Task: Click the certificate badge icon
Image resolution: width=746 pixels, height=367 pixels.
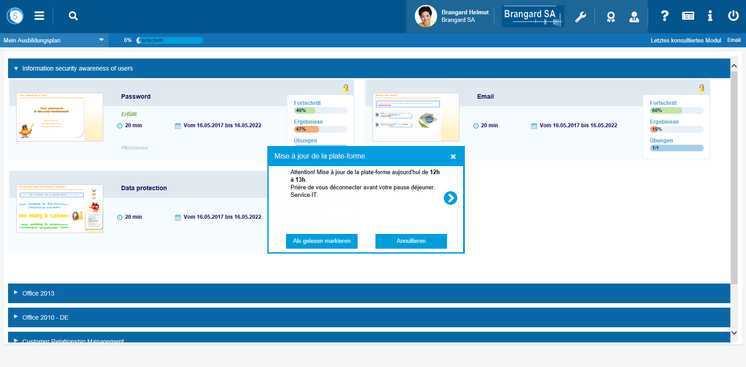Action: [611, 17]
